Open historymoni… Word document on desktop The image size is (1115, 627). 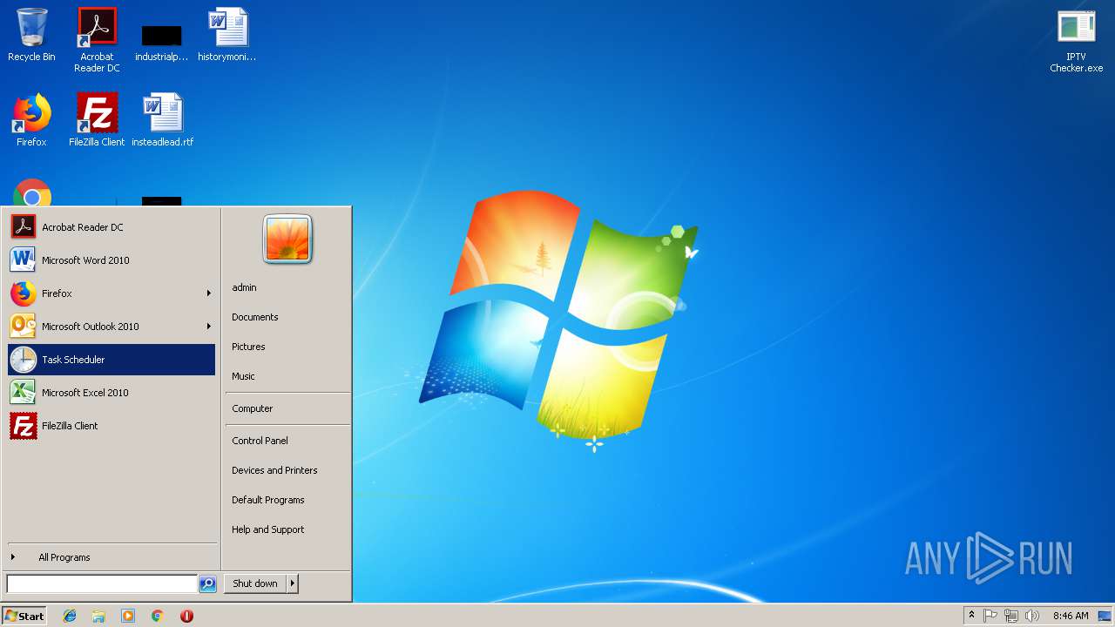227,35
